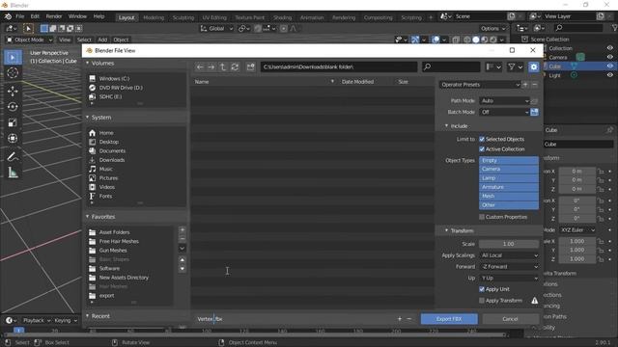Viewport: 618px width, 347px height.
Task: Select the Select Box tool
Action: [13, 58]
